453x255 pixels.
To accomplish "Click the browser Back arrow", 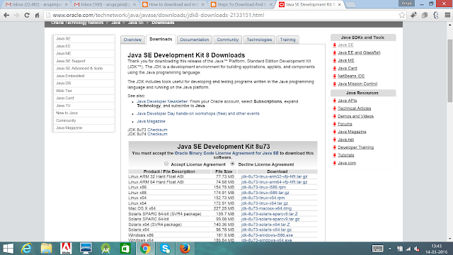I will [x=6, y=16].
